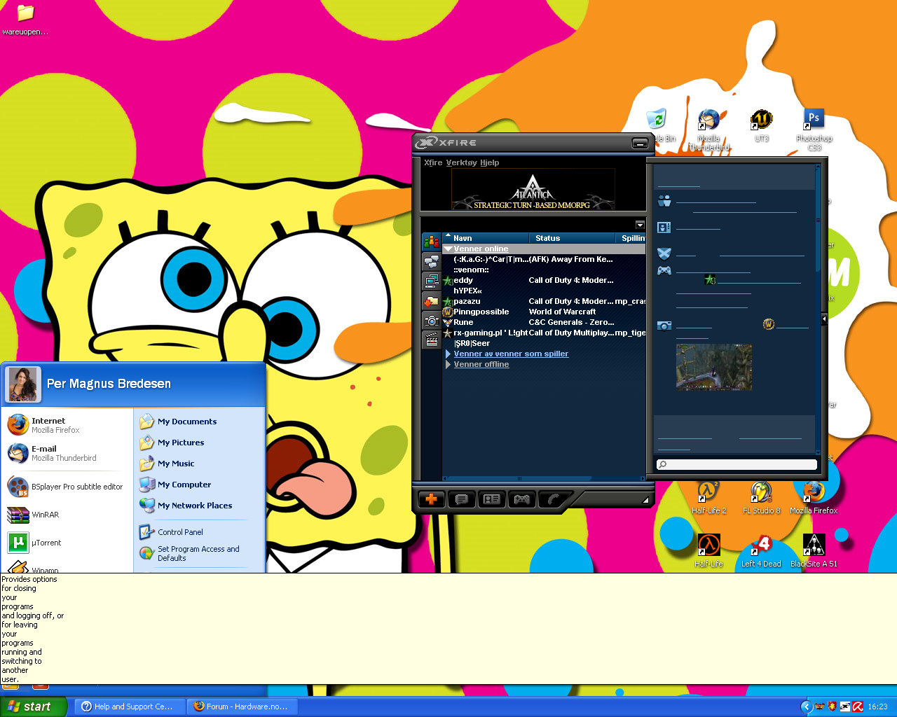
Task: Open the wareuopen folder on desktop
Action: pyautogui.click(x=25, y=20)
